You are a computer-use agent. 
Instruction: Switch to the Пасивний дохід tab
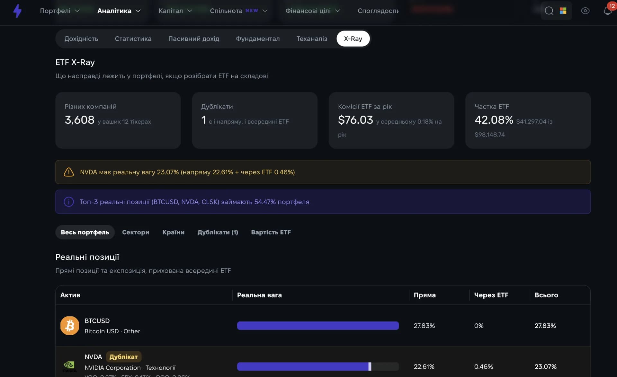click(194, 39)
